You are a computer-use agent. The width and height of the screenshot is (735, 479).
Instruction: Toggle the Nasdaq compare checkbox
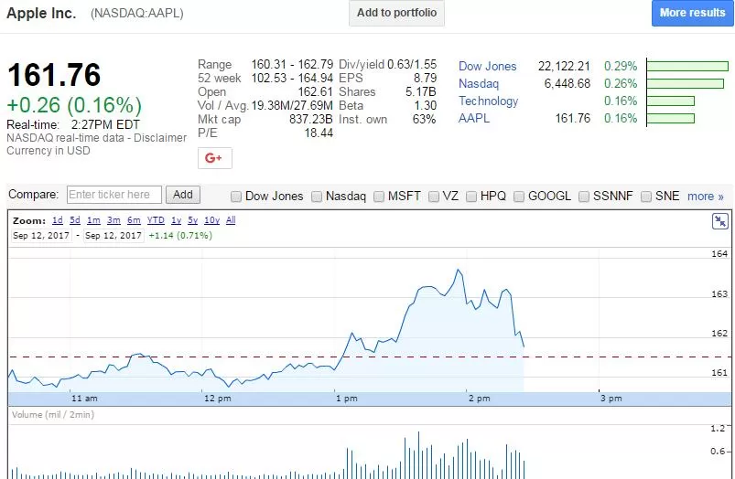pos(317,197)
